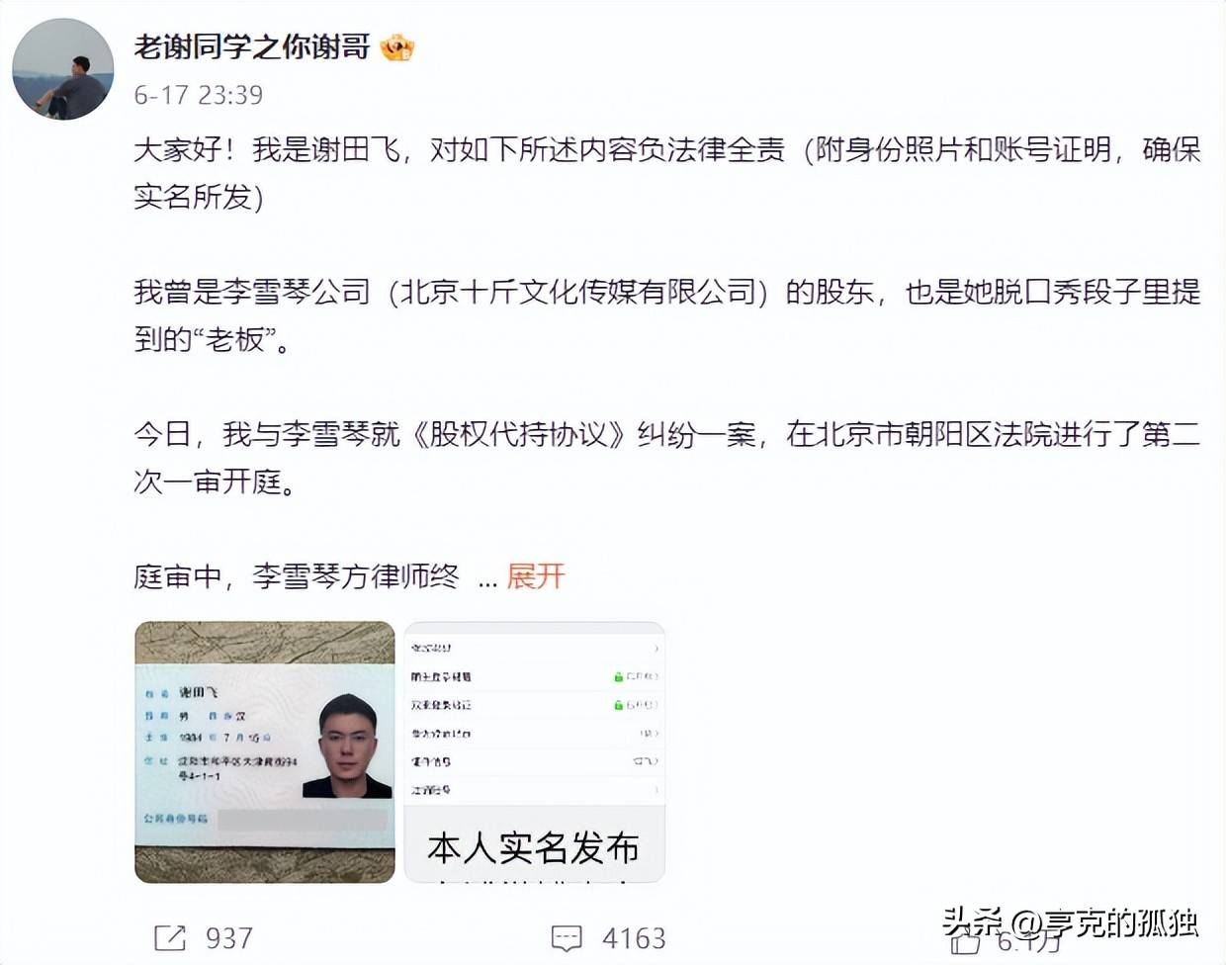Click the repost icon next to 937

pos(170,937)
